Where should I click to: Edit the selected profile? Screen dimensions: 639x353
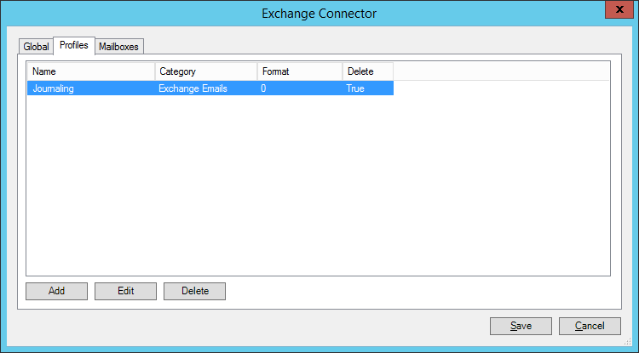coord(125,291)
